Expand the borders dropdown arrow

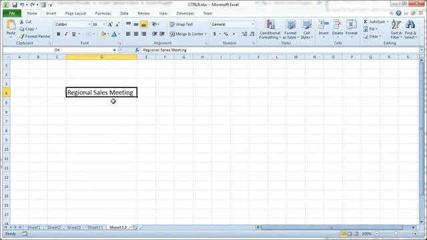(x=94, y=34)
